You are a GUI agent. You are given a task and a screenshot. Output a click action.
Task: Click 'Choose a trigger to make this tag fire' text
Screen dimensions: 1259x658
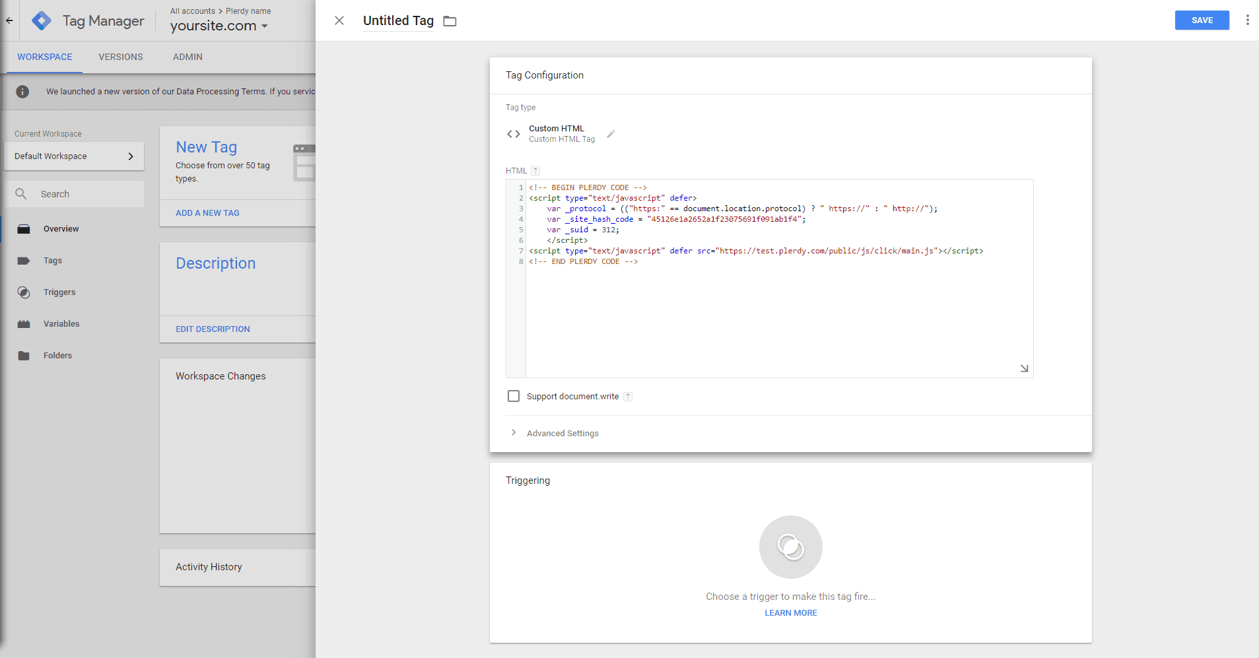790,597
